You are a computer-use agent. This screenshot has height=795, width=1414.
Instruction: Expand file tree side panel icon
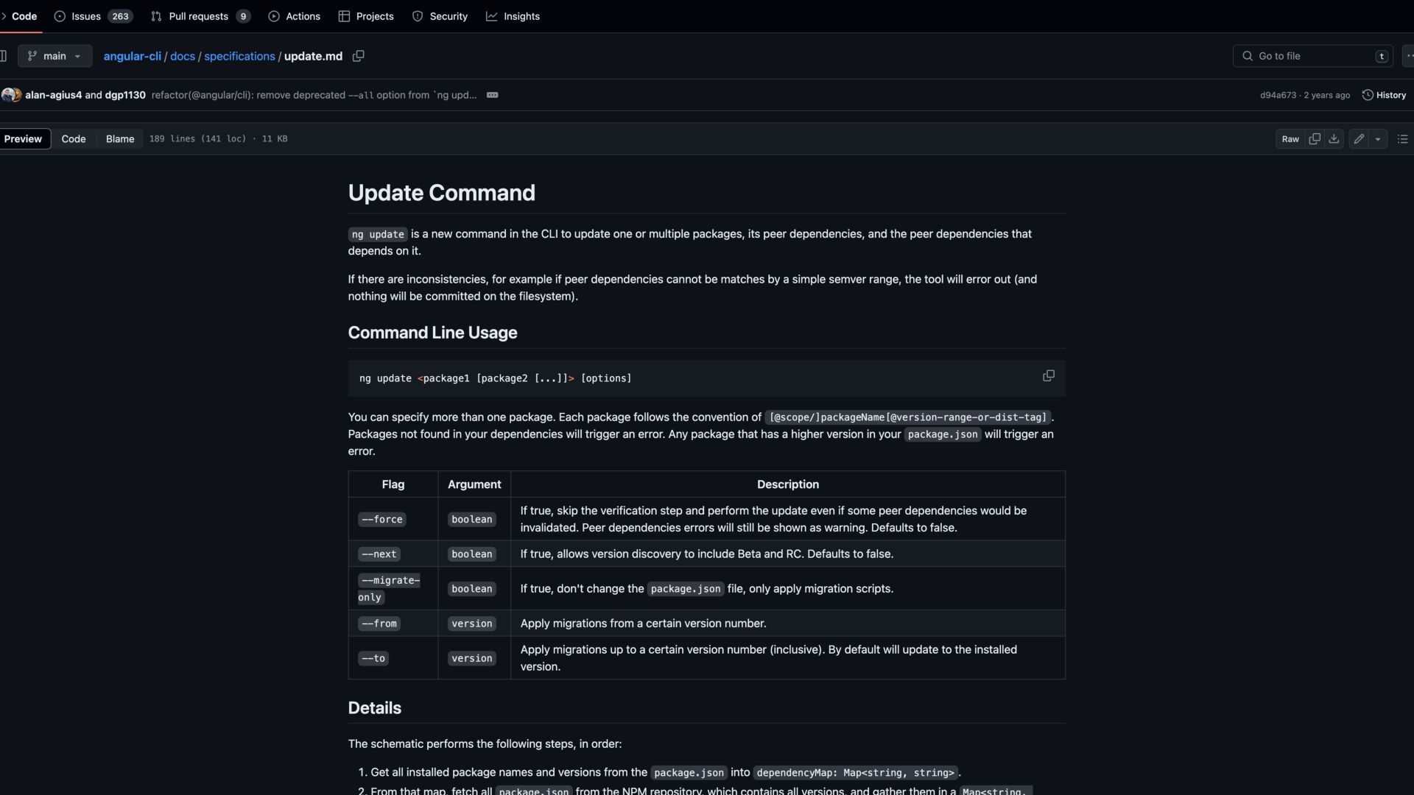tap(4, 56)
